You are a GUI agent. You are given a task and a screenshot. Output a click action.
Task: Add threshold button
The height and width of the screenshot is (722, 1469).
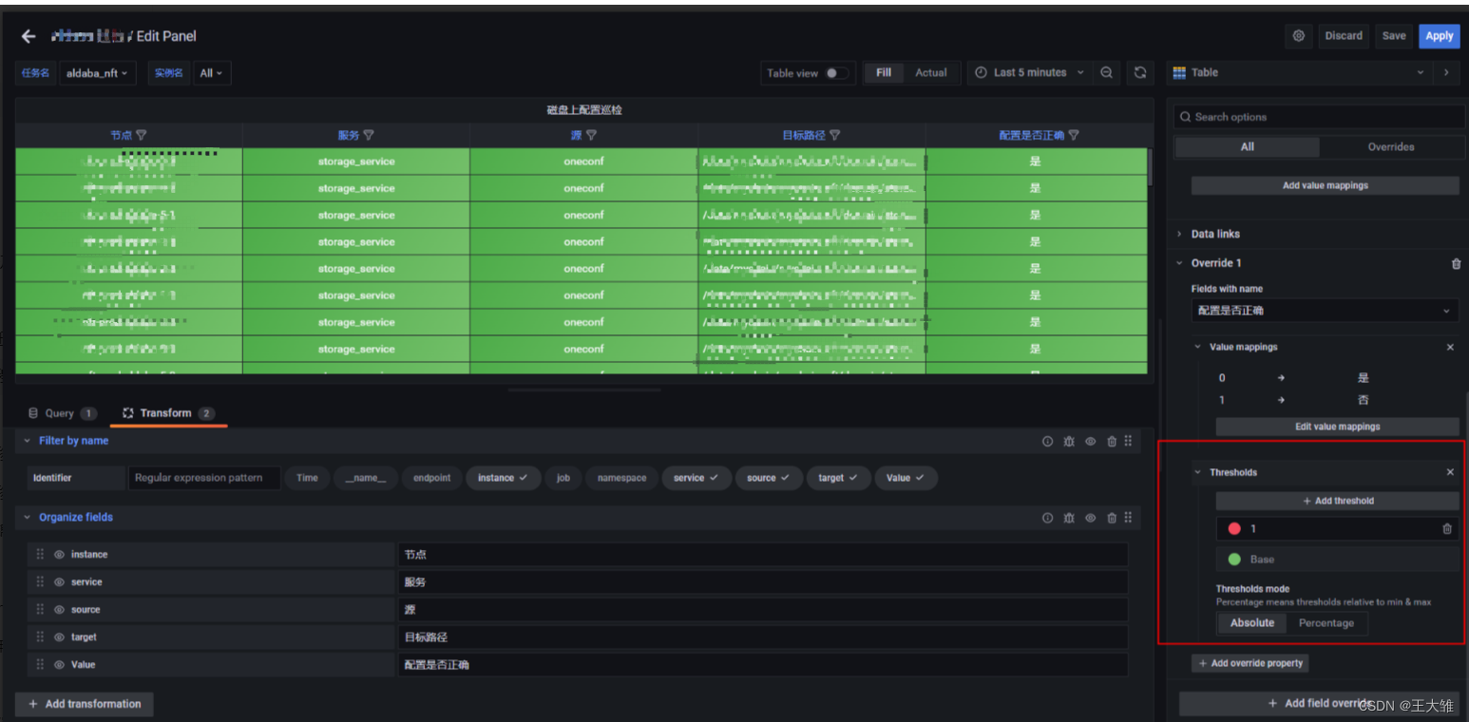[1337, 502]
